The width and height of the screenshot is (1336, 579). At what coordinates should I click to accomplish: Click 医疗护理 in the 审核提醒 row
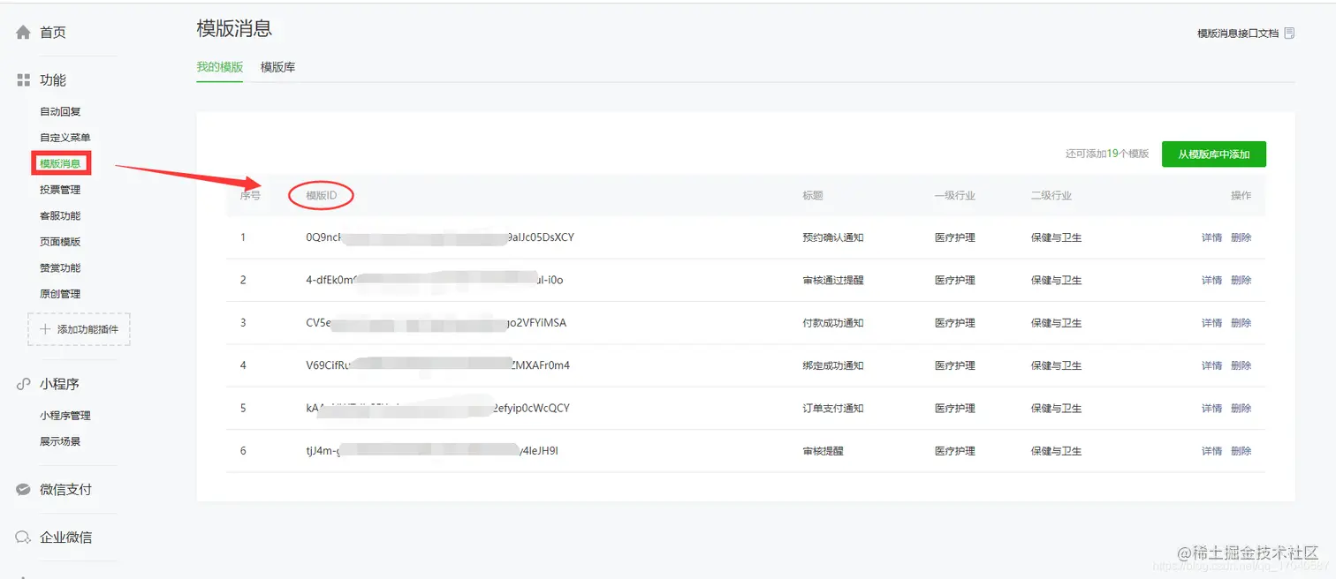(x=955, y=451)
